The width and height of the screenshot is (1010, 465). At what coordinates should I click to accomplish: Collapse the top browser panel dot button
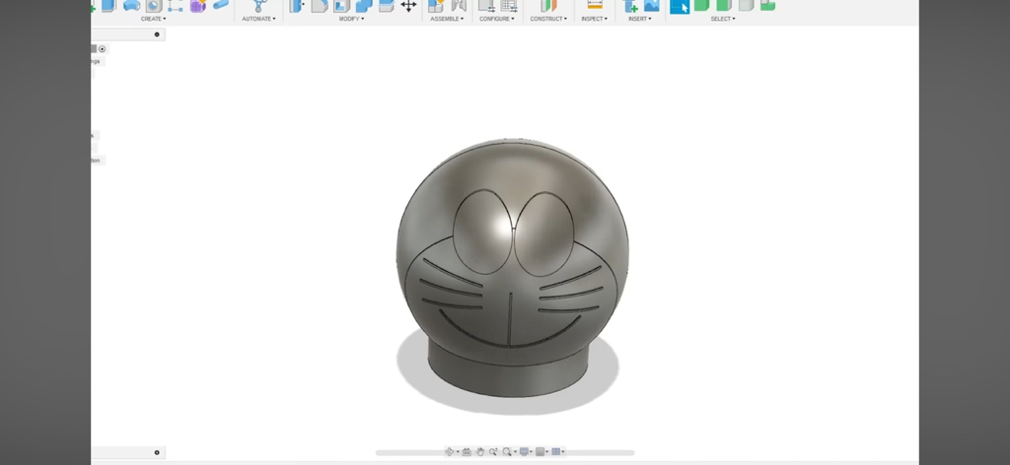pyautogui.click(x=157, y=34)
